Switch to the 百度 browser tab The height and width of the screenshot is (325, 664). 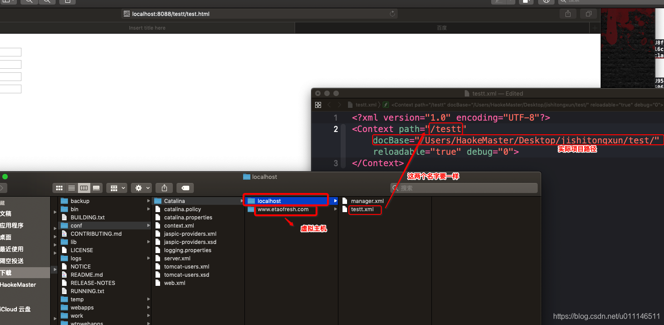point(441,28)
